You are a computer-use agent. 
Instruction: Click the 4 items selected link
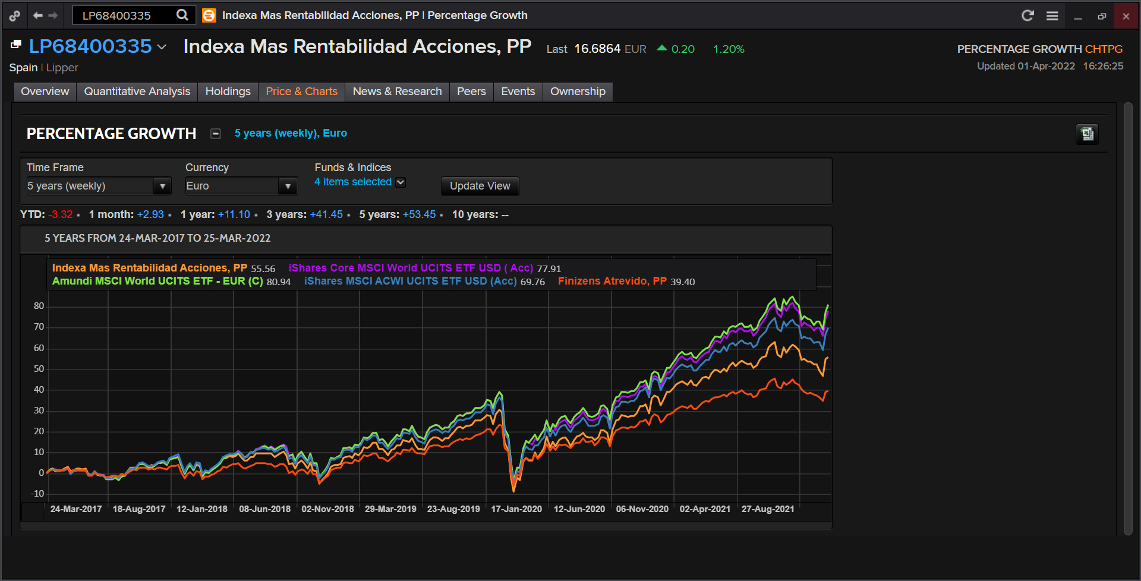(353, 182)
